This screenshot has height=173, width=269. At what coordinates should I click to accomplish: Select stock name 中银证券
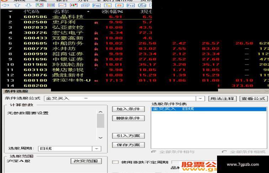[x=68, y=59]
